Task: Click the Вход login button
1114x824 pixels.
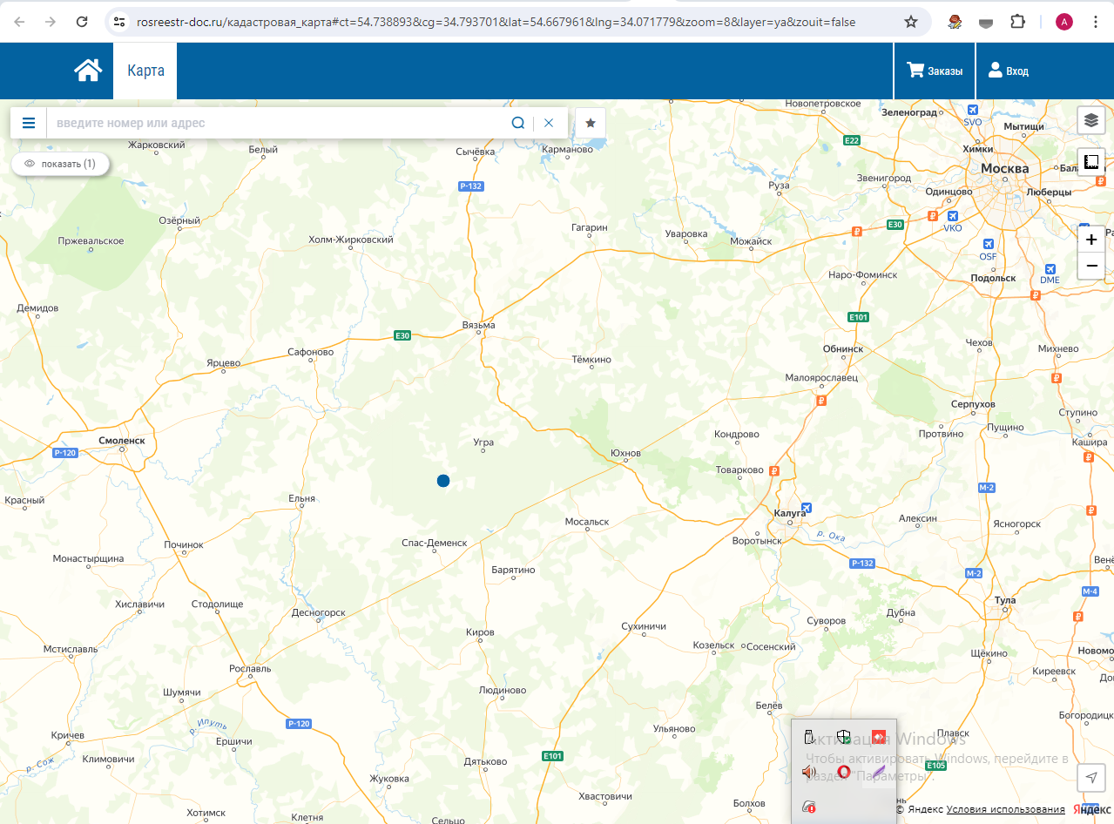Action: click(1009, 71)
